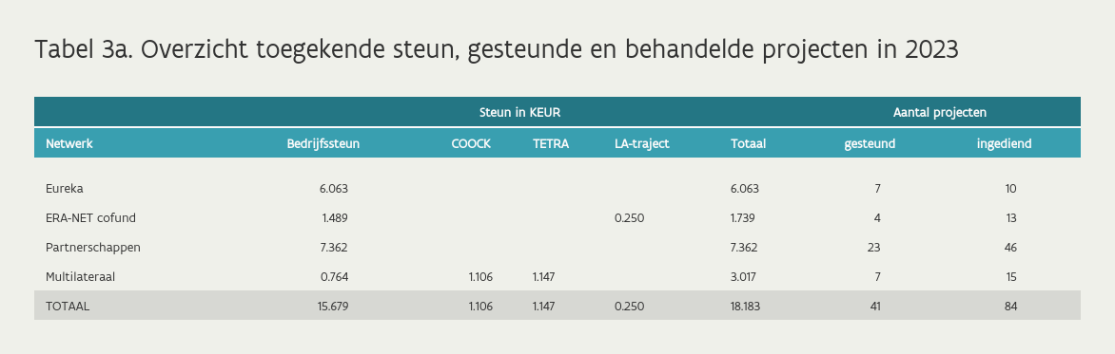Click the Steun in KEUR group header

[519, 112]
